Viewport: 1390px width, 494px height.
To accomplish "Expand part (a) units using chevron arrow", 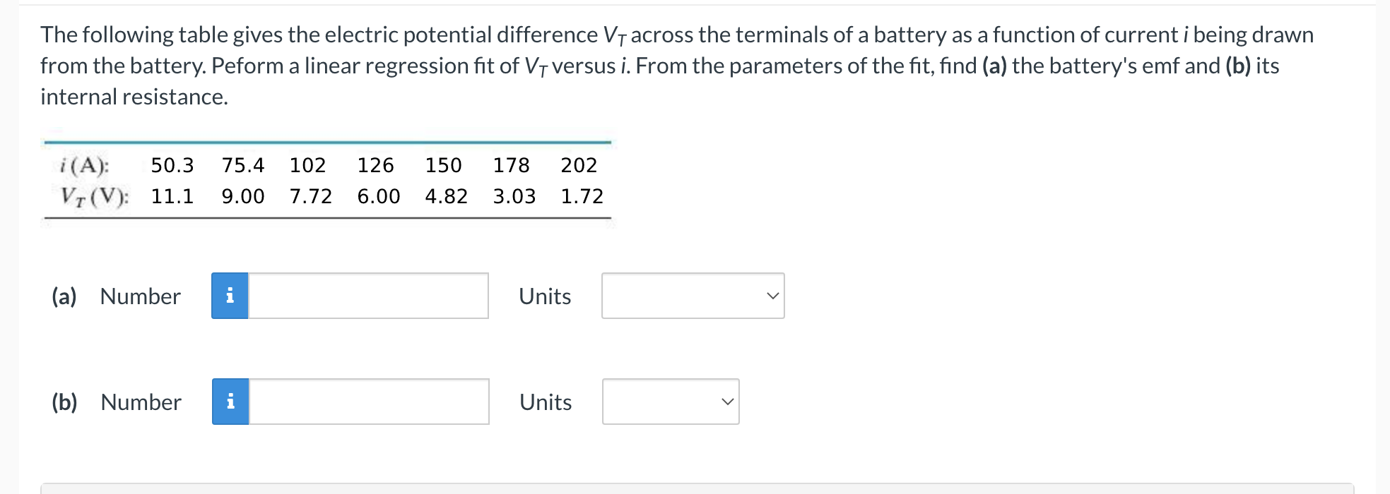I will 772,296.
